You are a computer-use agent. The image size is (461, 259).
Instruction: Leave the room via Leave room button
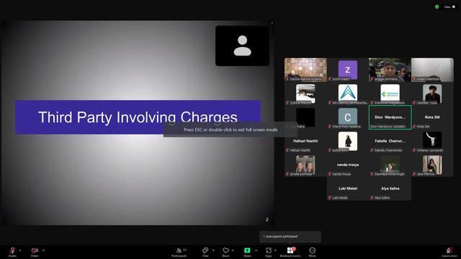pos(449,252)
